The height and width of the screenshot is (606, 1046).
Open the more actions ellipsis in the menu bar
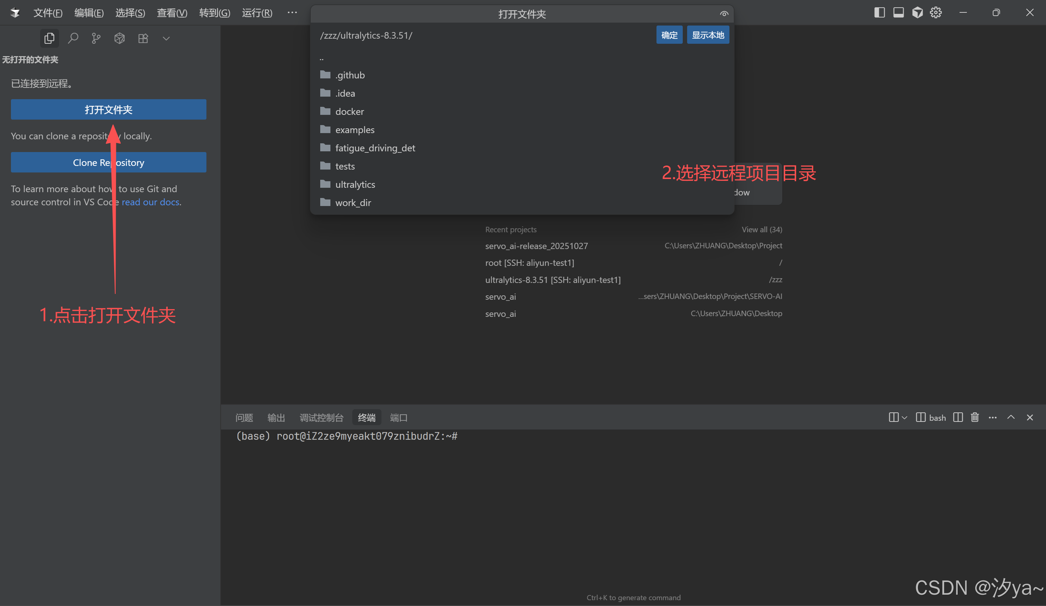(292, 12)
